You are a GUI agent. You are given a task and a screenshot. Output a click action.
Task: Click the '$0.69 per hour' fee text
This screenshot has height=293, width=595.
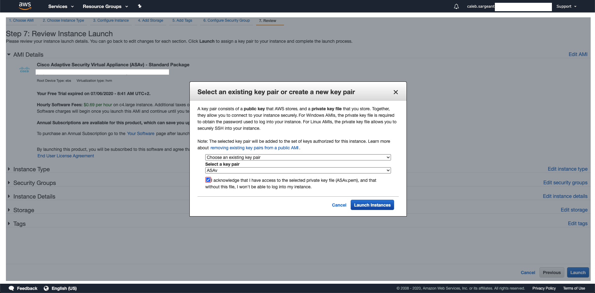tap(98, 105)
